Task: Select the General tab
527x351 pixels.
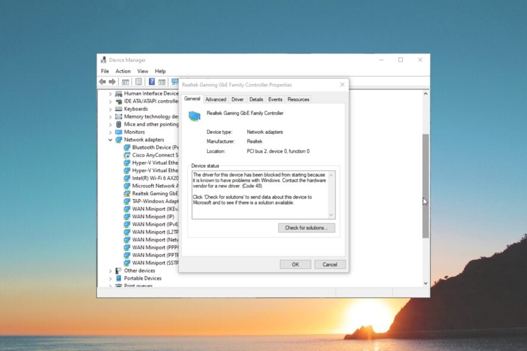Action: tap(192, 99)
